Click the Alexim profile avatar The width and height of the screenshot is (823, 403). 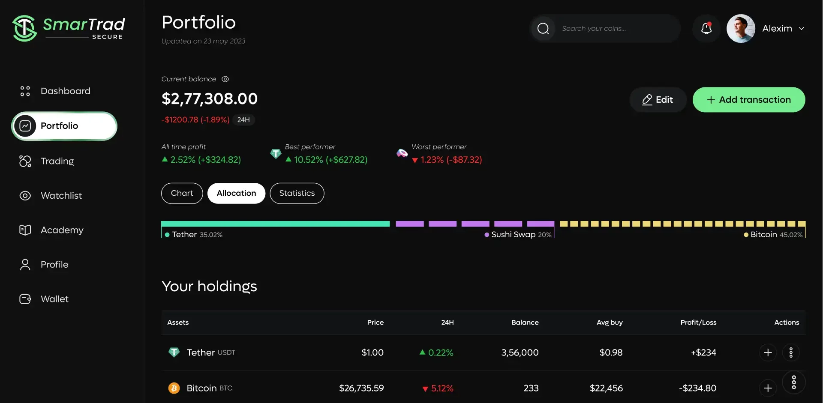741,28
